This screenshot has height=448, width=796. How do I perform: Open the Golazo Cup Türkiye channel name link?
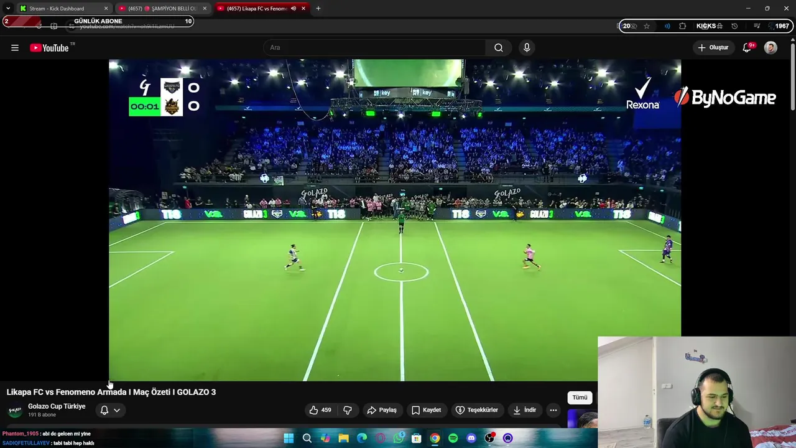pos(57,406)
